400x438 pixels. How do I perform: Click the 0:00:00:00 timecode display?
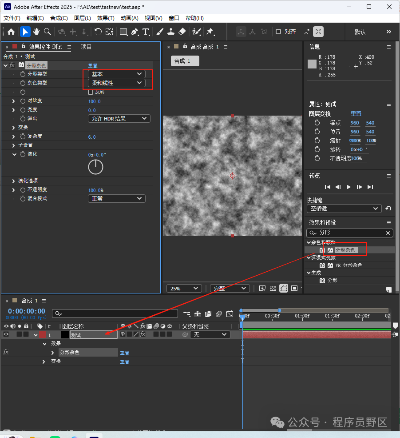pos(27,311)
